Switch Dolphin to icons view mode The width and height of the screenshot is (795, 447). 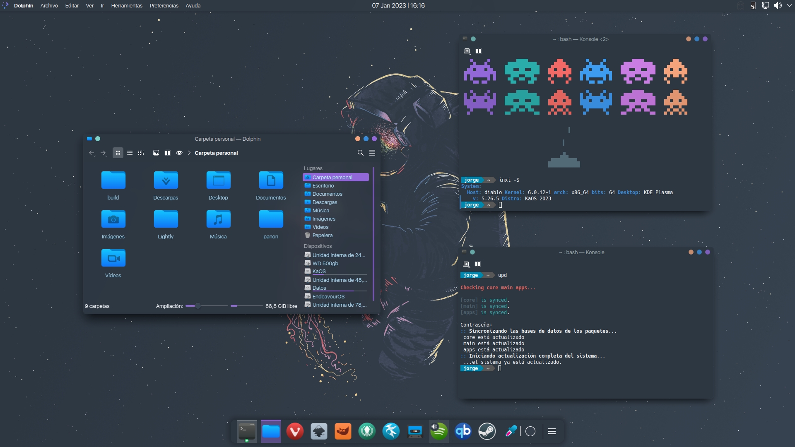coord(118,153)
